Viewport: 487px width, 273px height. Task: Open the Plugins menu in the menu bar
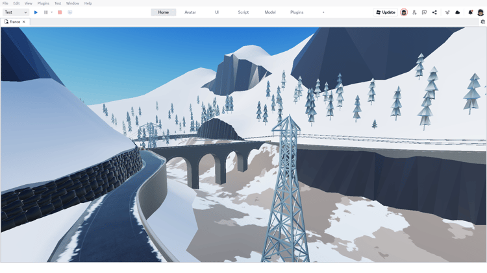(x=43, y=3)
